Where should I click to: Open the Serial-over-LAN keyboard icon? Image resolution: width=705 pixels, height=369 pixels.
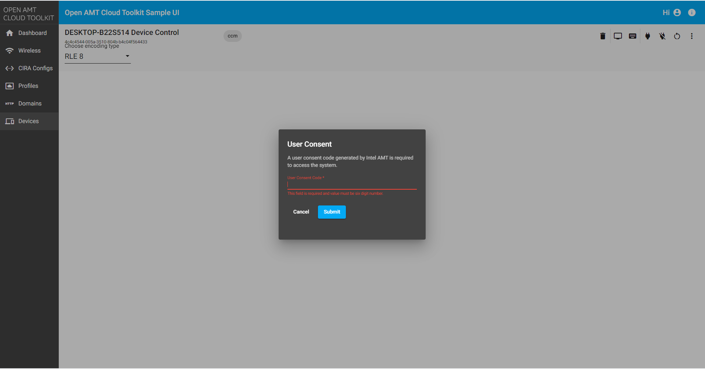[x=633, y=36]
